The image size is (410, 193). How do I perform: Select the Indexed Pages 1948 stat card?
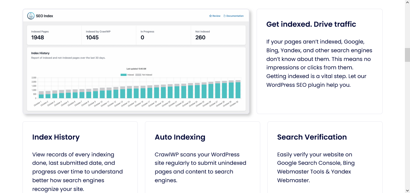pos(54,35)
